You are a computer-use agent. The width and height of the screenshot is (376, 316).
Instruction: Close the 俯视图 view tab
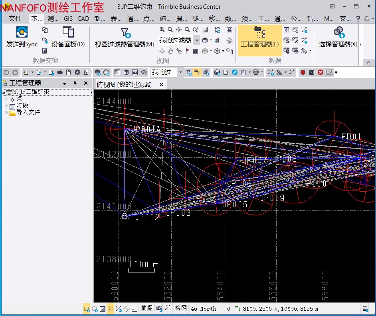162,84
